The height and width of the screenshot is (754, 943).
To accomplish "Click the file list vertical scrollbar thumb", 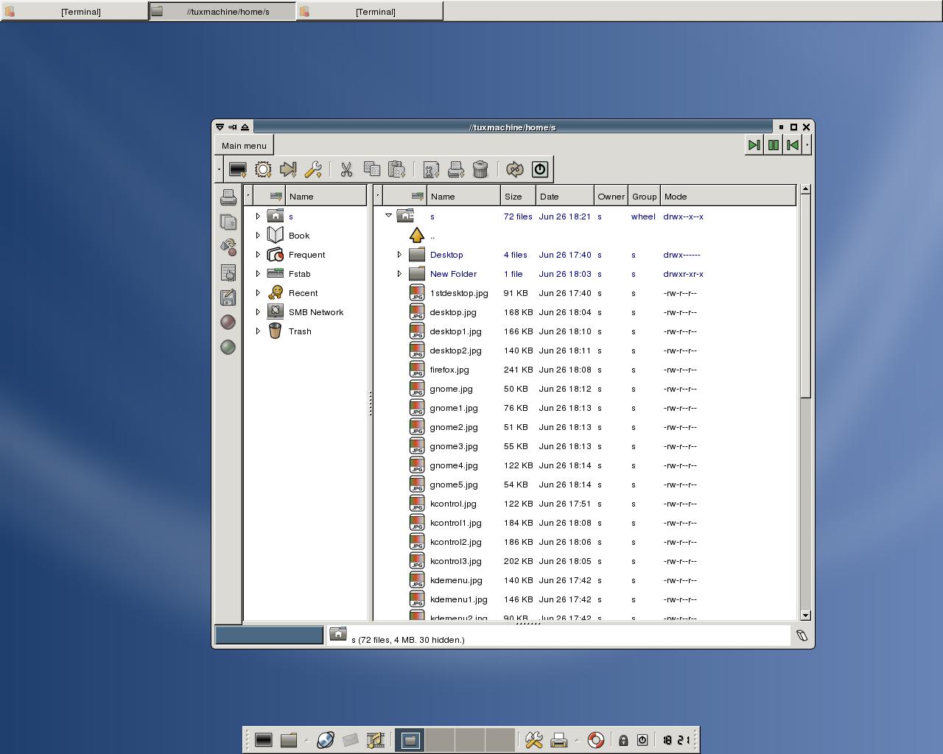I will click(805, 296).
